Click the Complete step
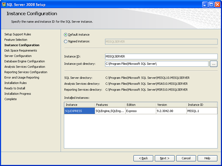Image resolution: width=222 pixels, height=166 pixels. [x=11, y=99]
